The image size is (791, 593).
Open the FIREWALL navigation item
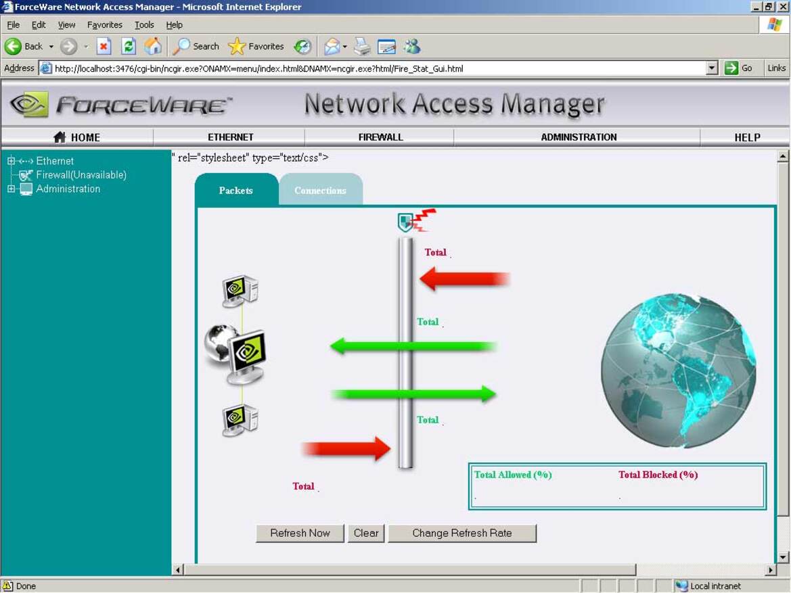pos(380,137)
